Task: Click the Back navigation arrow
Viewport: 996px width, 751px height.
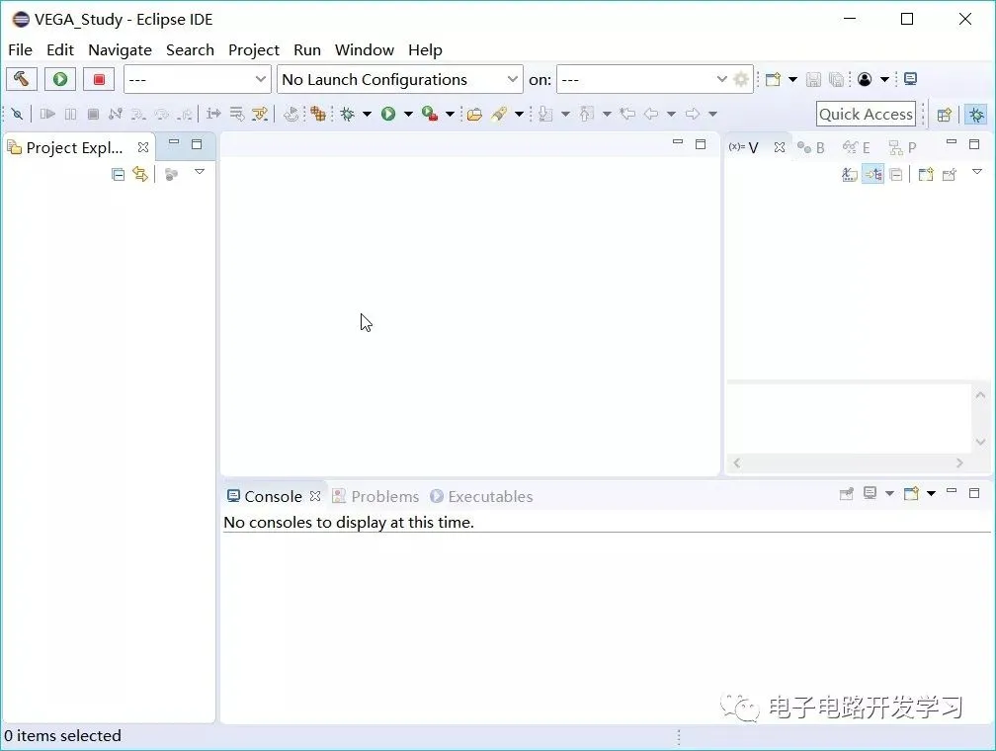Action: pos(651,114)
